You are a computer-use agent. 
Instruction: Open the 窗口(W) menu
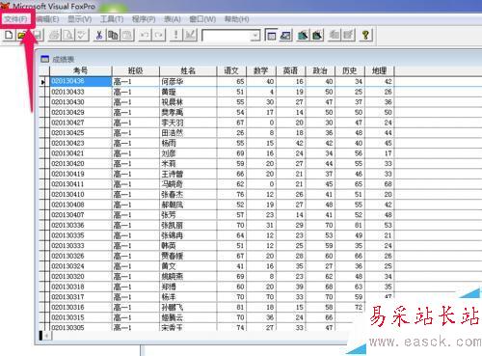(x=202, y=19)
